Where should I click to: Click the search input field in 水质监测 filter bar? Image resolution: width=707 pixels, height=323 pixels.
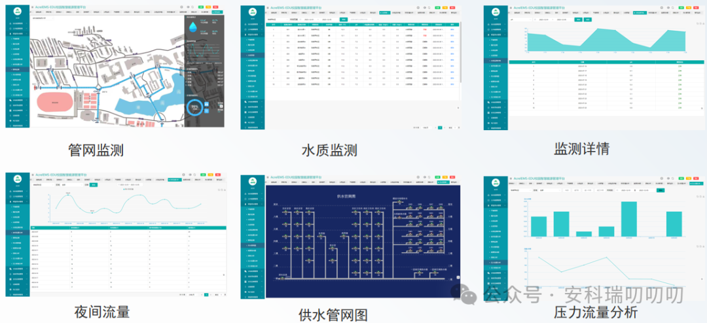[361, 20]
